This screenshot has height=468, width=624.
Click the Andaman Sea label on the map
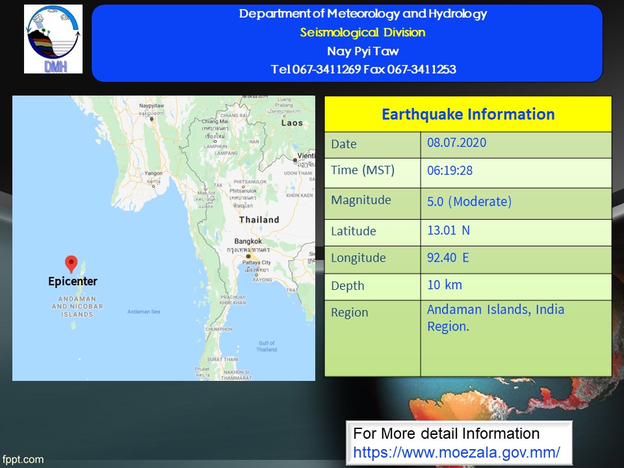(x=144, y=312)
